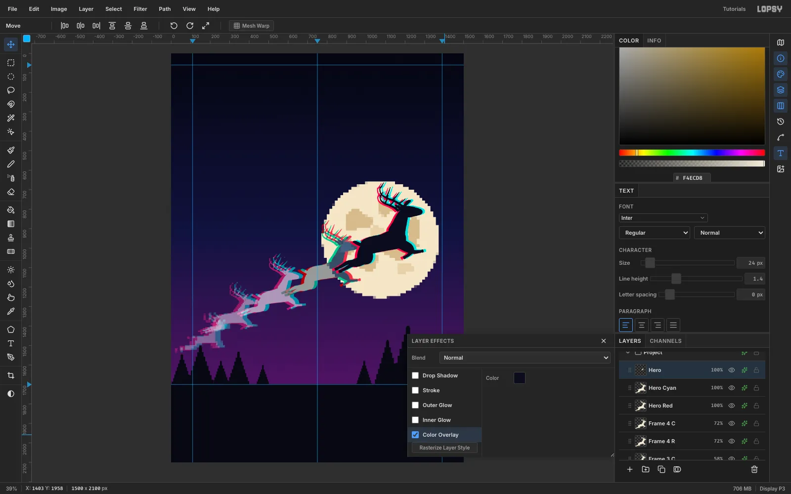This screenshot has height=494, width=791.
Task: Delete layer with the trash icon
Action: 754,469
